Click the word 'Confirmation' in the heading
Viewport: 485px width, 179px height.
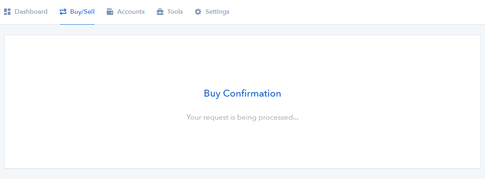click(x=252, y=93)
